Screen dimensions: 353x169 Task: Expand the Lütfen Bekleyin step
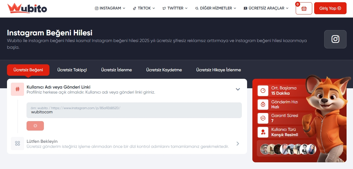(x=238, y=143)
